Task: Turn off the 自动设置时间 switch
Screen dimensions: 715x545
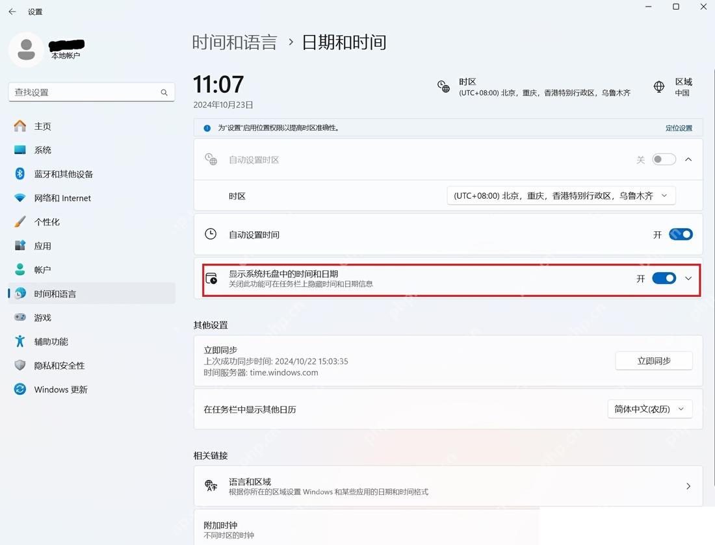Action: (681, 234)
